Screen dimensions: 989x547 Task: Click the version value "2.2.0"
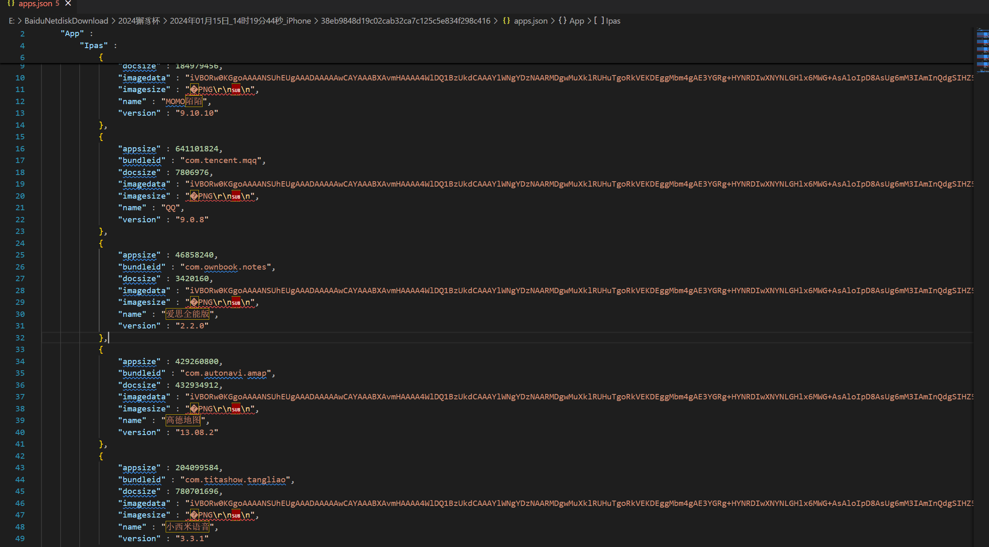coord(192,326)
